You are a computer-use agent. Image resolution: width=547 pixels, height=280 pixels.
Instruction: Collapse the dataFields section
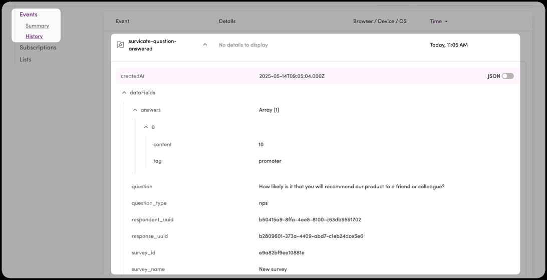tap(124, 93)
